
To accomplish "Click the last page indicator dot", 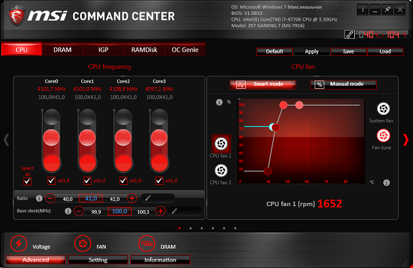I will tap(235, 228).
